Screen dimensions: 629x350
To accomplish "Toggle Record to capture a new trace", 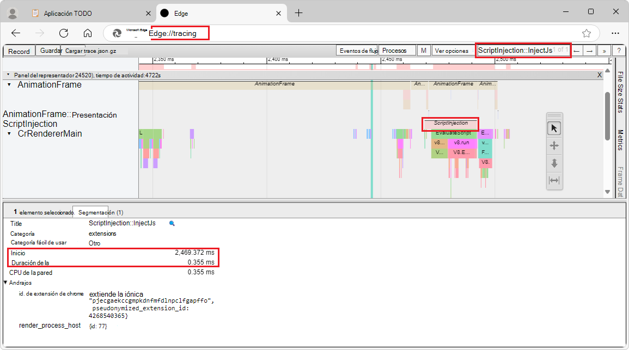I will coord(19,51).
